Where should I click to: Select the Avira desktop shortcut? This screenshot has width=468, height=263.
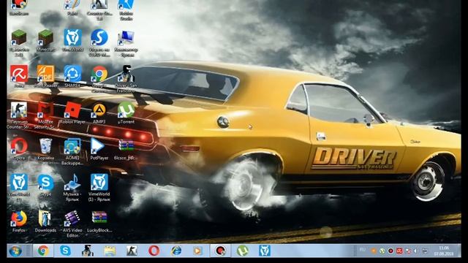(x=19, y=76)
